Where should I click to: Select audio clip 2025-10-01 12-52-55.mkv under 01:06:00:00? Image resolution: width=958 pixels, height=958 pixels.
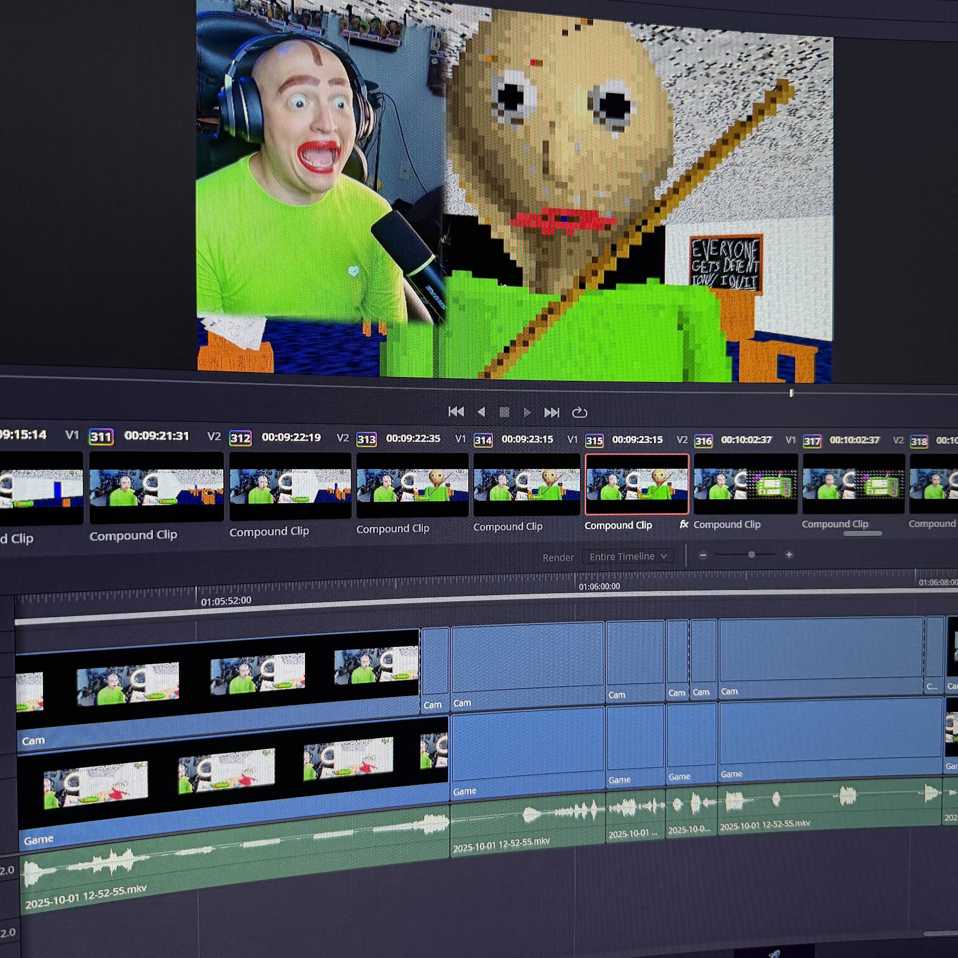(x=527, y=825)
